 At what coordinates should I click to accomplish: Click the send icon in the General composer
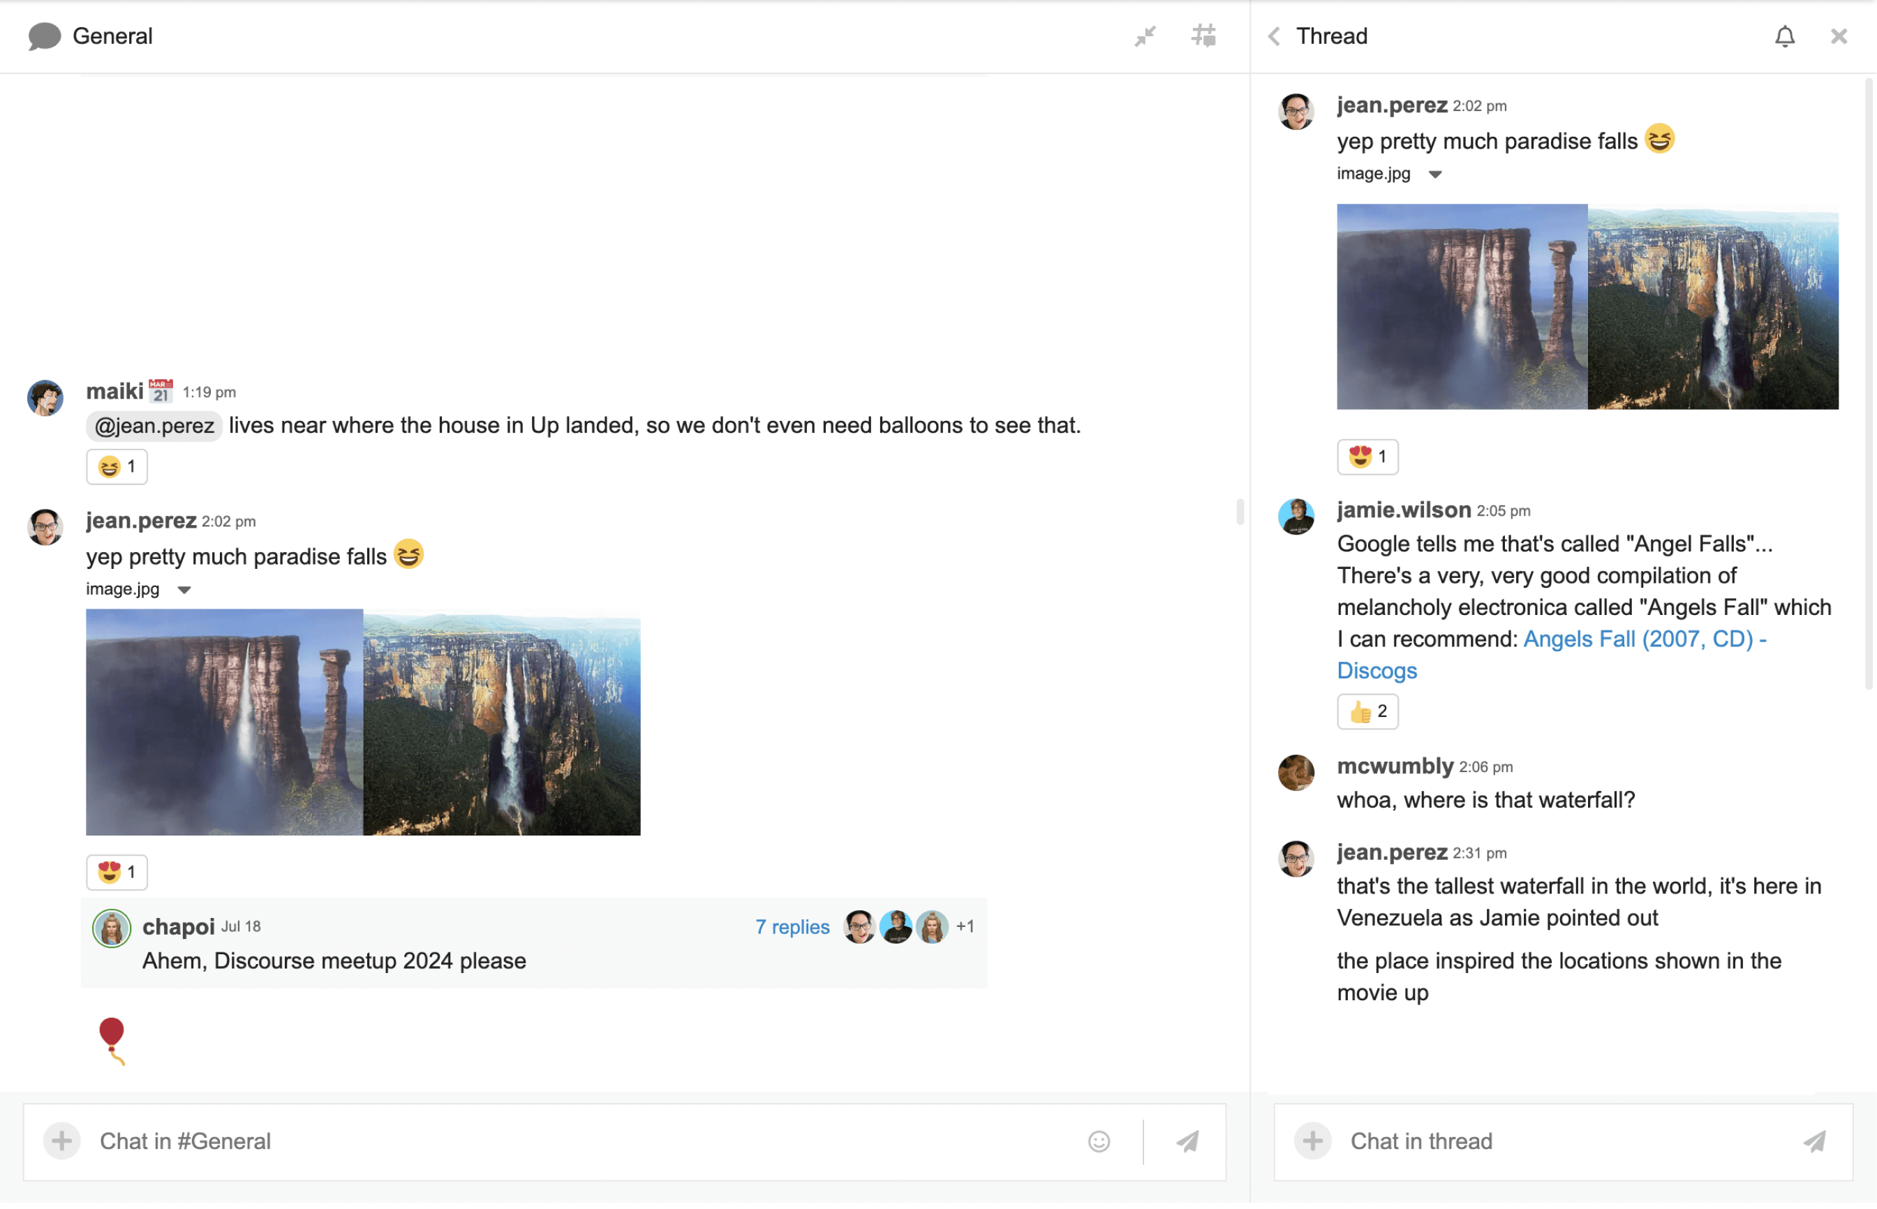[x=1188, y=1141]
